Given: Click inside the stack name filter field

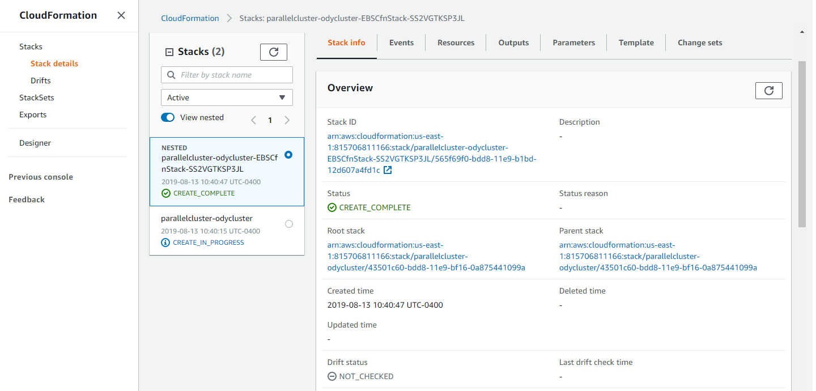Looking at the screenshot, I should pos(227,74).
